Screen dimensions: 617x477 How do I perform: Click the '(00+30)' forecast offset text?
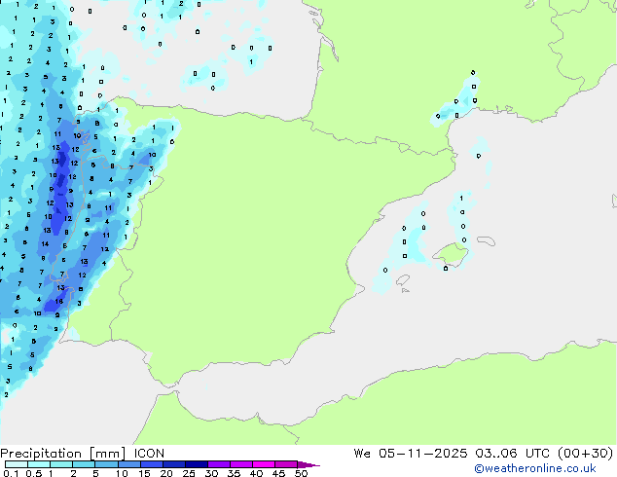[x=586, y=454]
